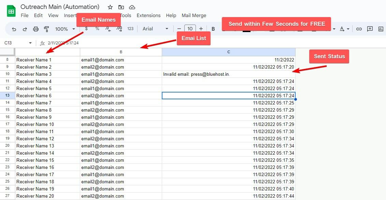Click the move to folder icon
386x200 pixels.
(121, 7)
